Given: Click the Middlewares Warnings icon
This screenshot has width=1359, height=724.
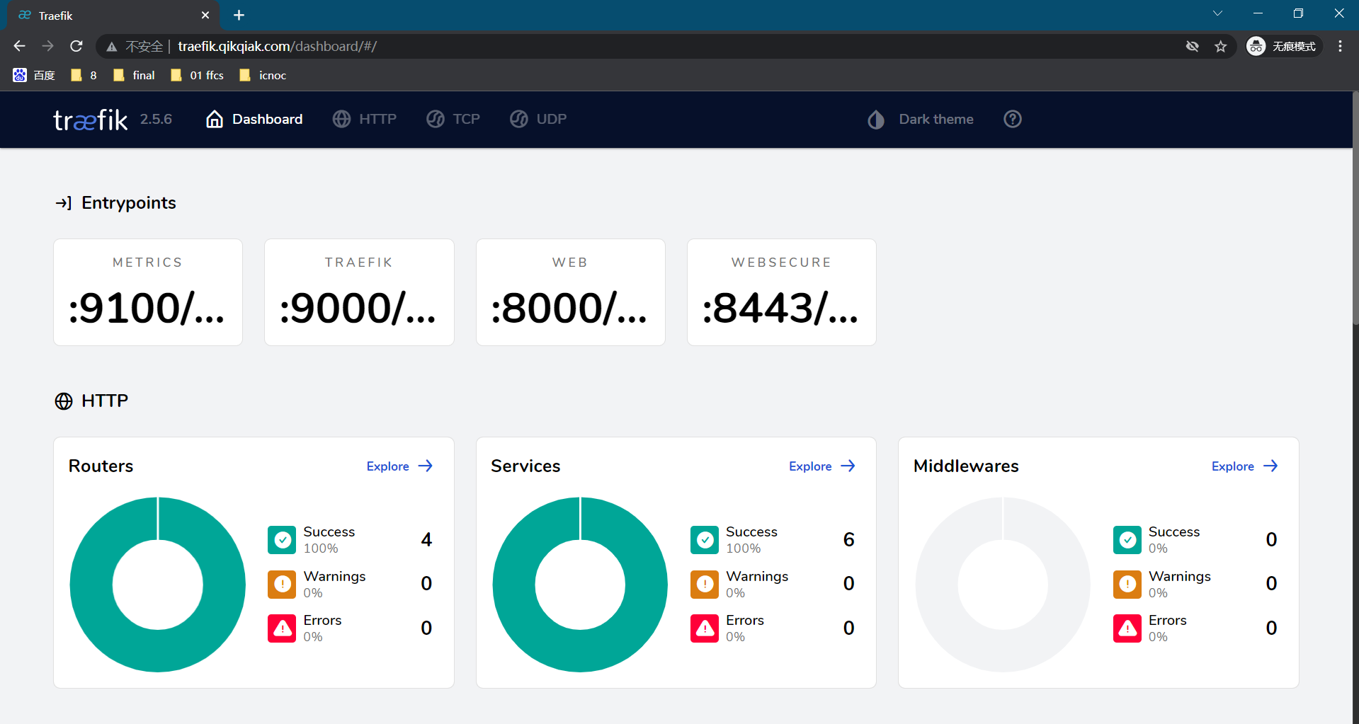Looking at the screenshot, I should [x=1127, y=584].
